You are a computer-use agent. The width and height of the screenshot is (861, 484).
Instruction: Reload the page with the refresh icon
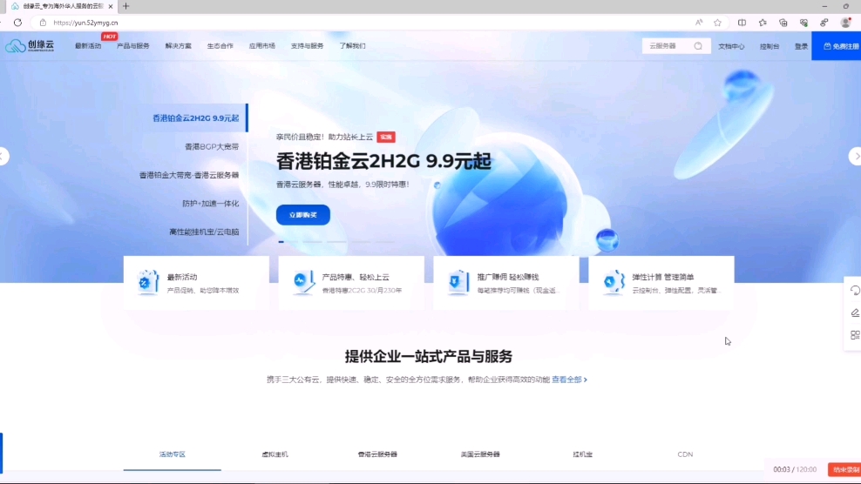(x=17, y=23)
